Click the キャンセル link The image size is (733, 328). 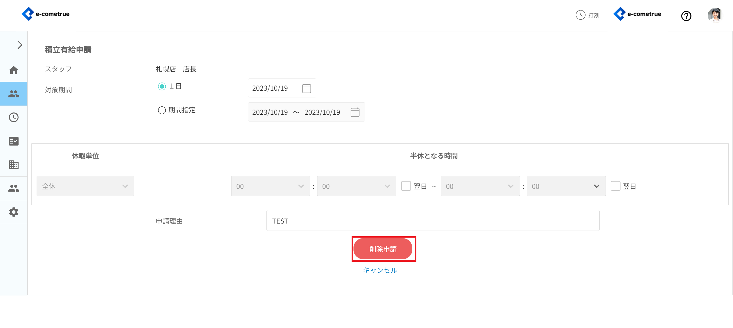click(380, 270)
